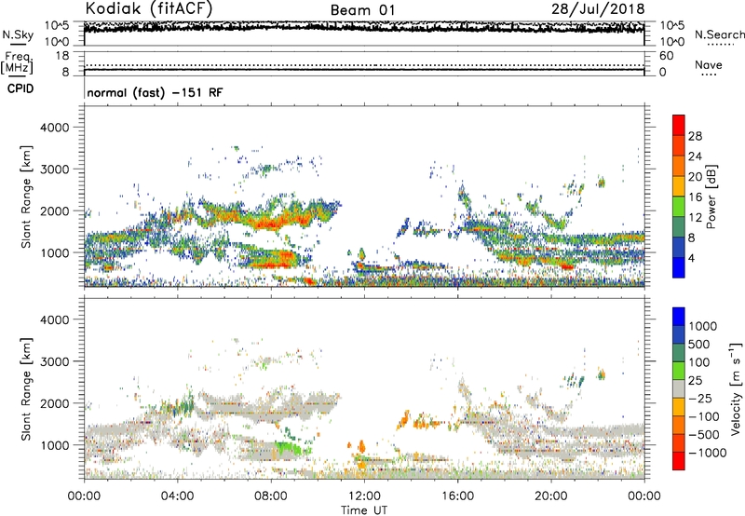Click the "Kodiak (fitACF)" plot title
Image resolution: width=745 pixels, height=516 pixels.
149,8
